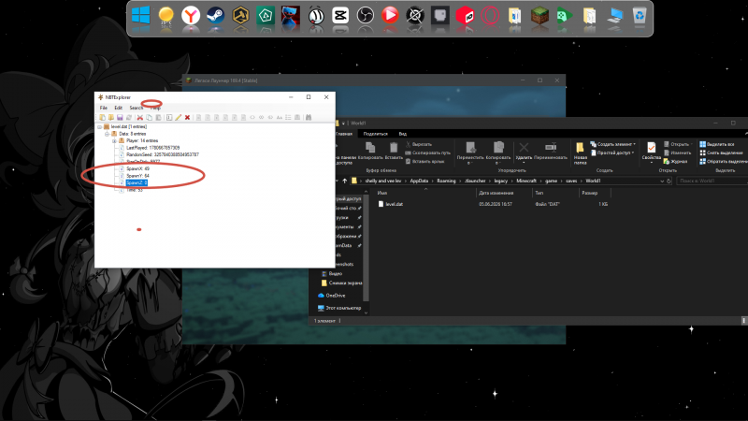748x421 pixels.
Task: Click Новая папка icon in Explorer ribbon
Action: 580,148
